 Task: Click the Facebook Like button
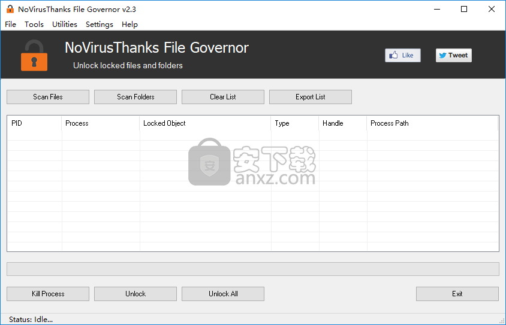tap(403, 56)
